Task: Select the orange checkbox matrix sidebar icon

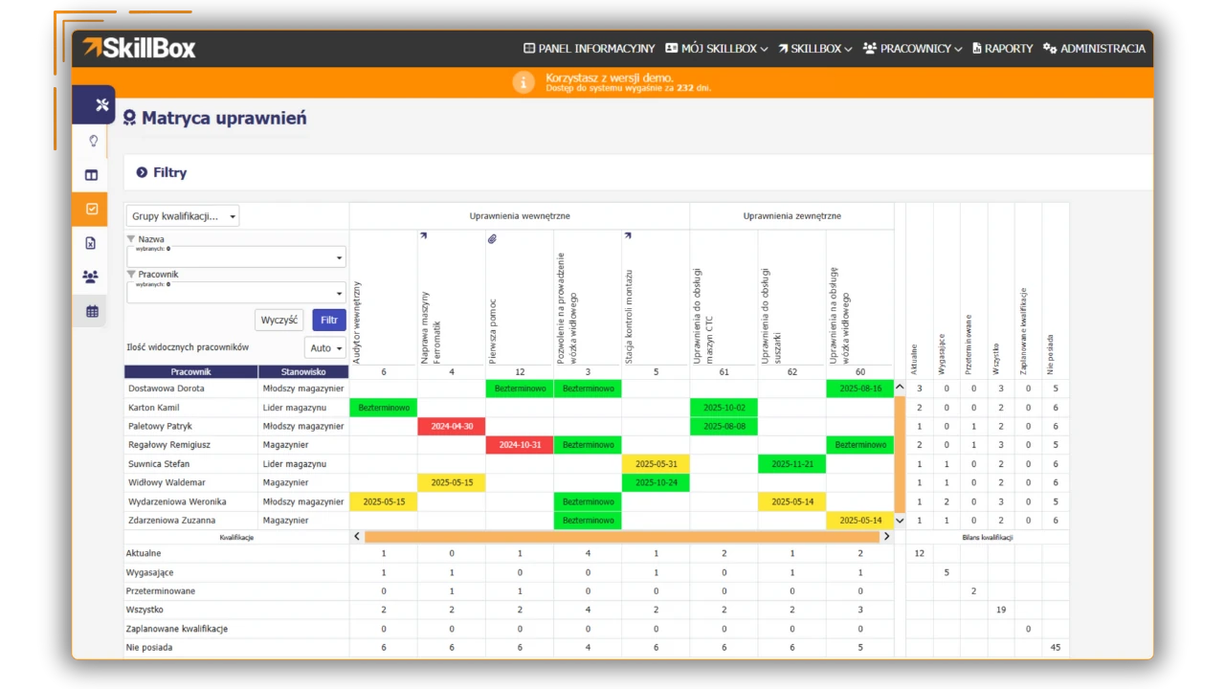Action: click(91, 209)
